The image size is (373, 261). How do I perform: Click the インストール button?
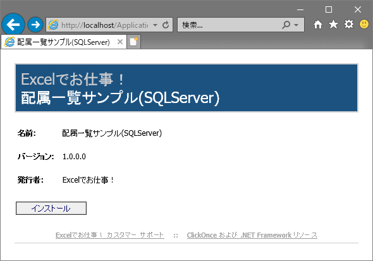tap(51, 208)
